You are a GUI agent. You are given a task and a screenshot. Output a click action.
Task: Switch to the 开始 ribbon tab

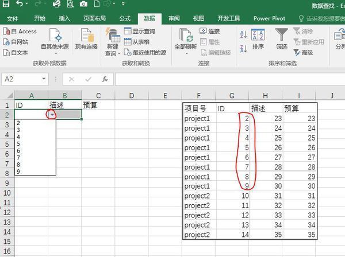(40, 18)
